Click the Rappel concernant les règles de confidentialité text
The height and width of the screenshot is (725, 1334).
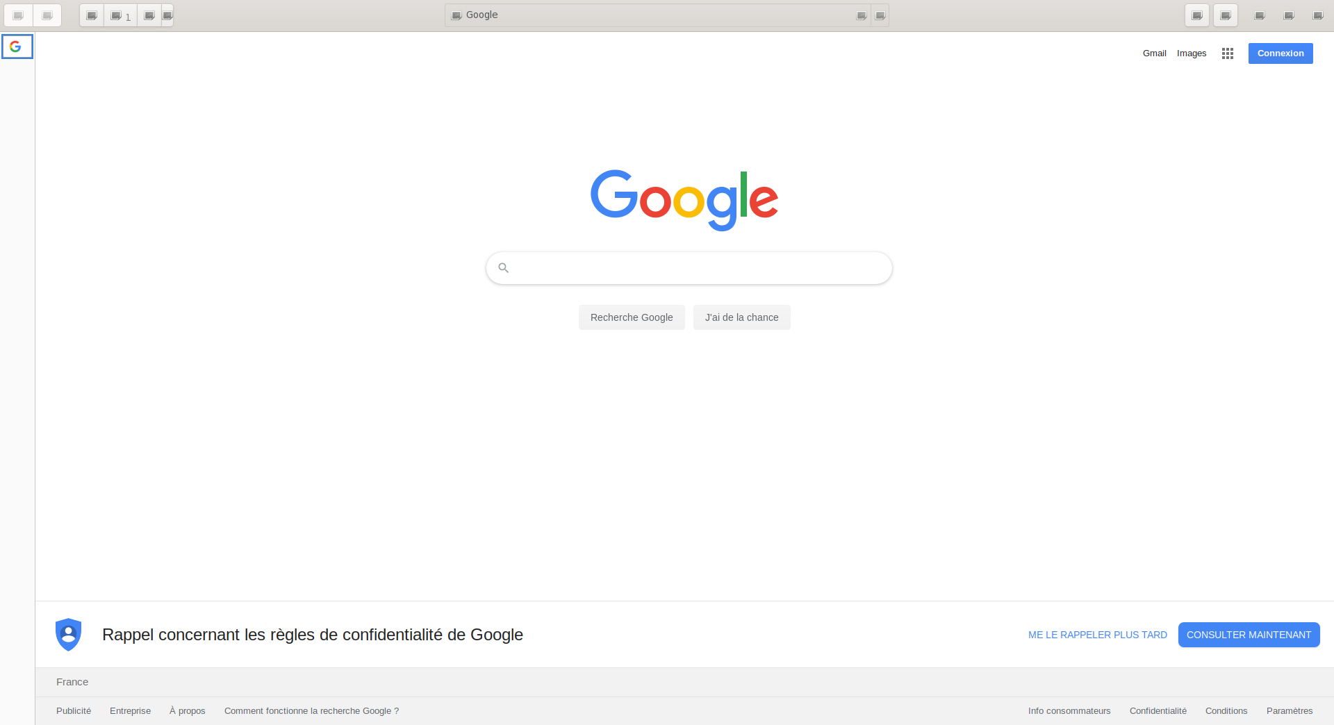coord(313,635)
